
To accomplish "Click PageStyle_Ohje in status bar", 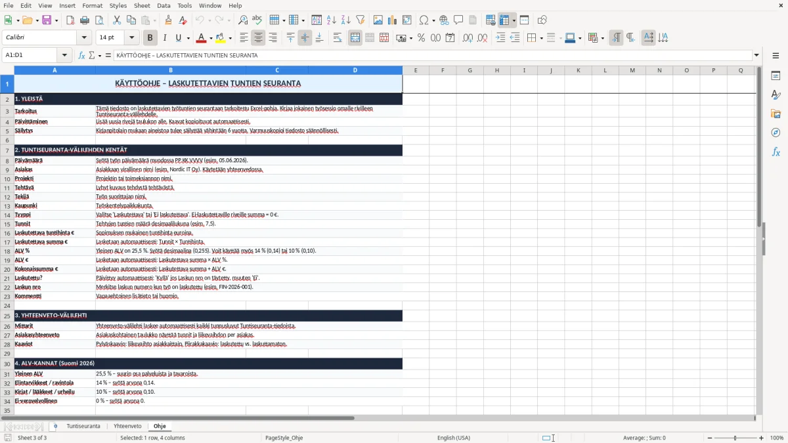I will tap(284, 438).
